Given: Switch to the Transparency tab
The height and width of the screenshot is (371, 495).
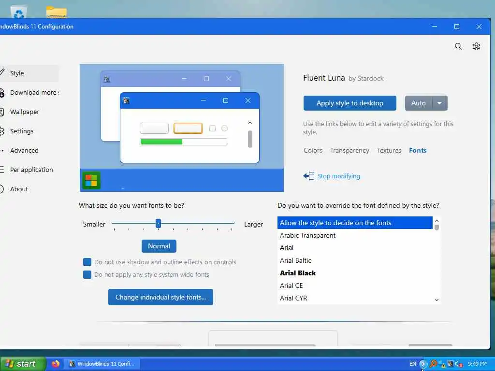Looking at the screenshot, I should tap(349, 151).
